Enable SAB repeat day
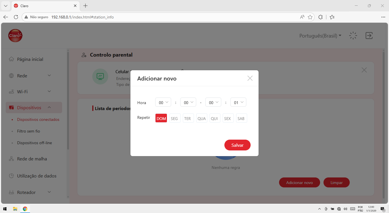This screenshot has width=389, height=213. coord(241,118)
